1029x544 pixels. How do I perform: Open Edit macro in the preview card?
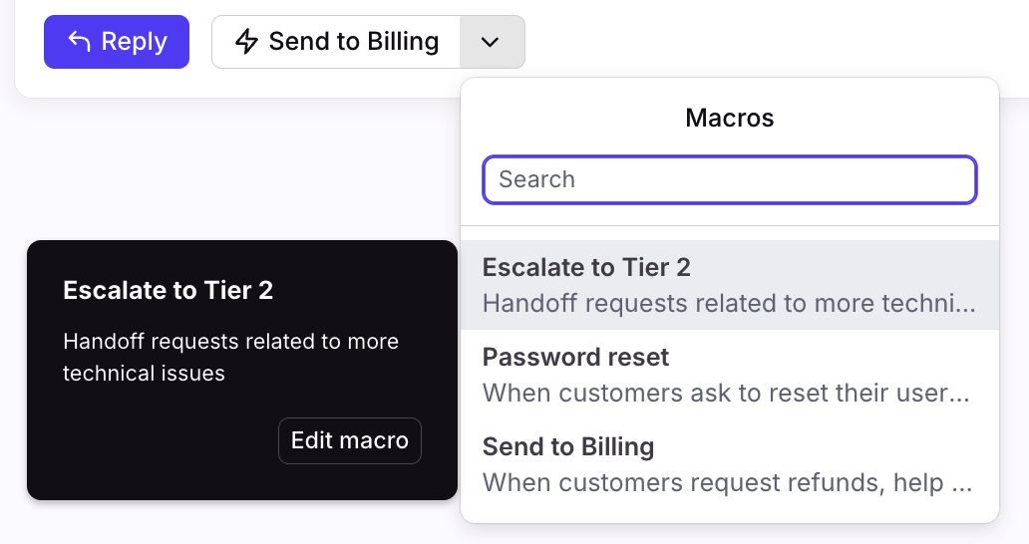(349, 440)
